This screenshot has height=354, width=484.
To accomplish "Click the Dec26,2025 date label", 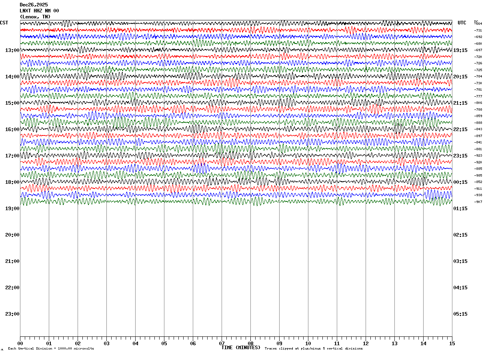I will [34, 5].
